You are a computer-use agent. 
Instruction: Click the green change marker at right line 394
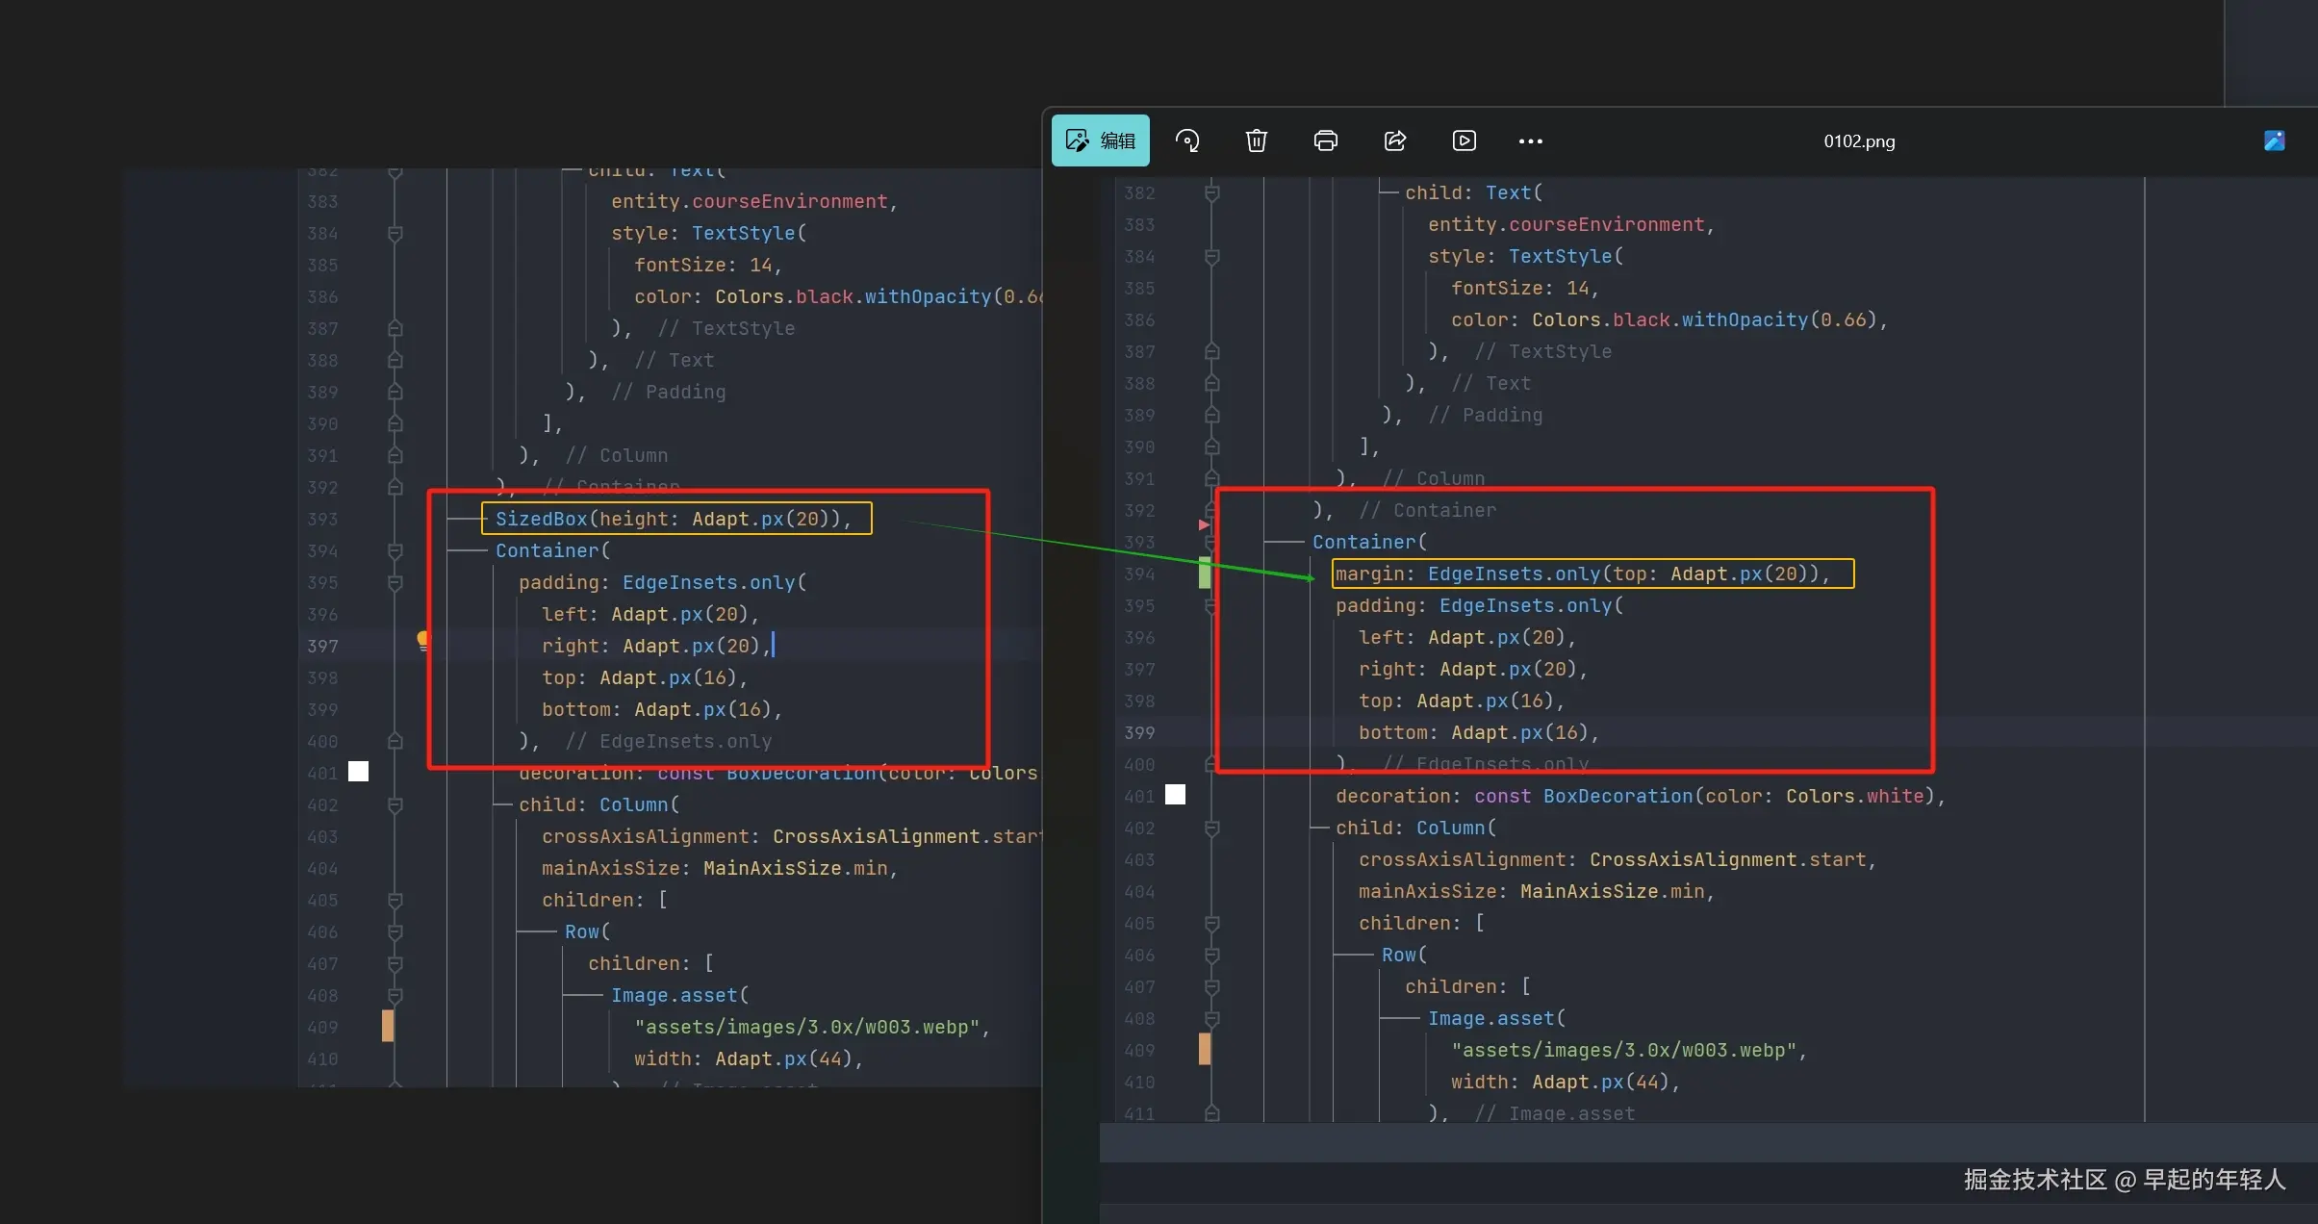tap(1204, 573)
